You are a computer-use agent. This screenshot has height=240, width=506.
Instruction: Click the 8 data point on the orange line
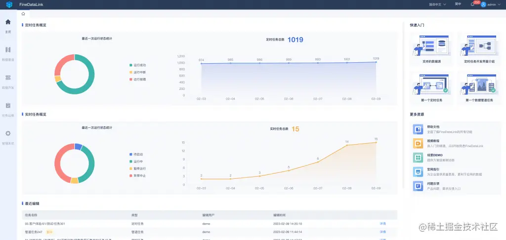coord(318,162)
